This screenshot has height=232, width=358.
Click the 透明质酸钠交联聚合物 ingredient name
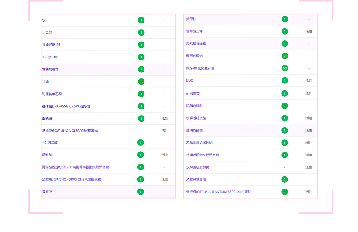(x=202, y=155)
